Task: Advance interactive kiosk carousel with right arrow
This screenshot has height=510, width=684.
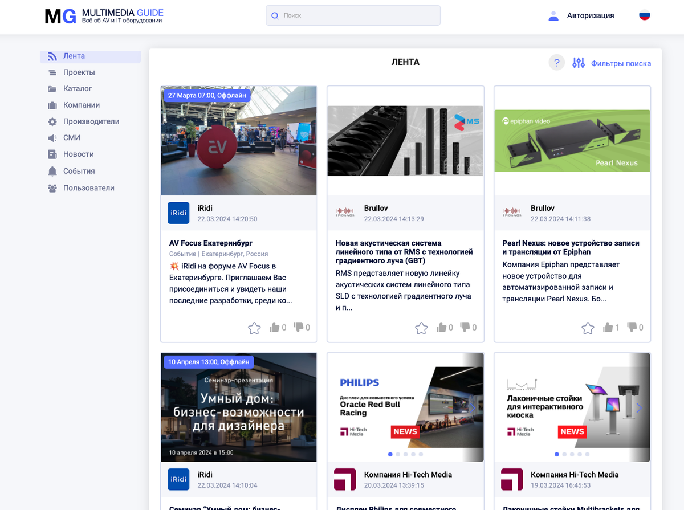Action: point(639,407)
